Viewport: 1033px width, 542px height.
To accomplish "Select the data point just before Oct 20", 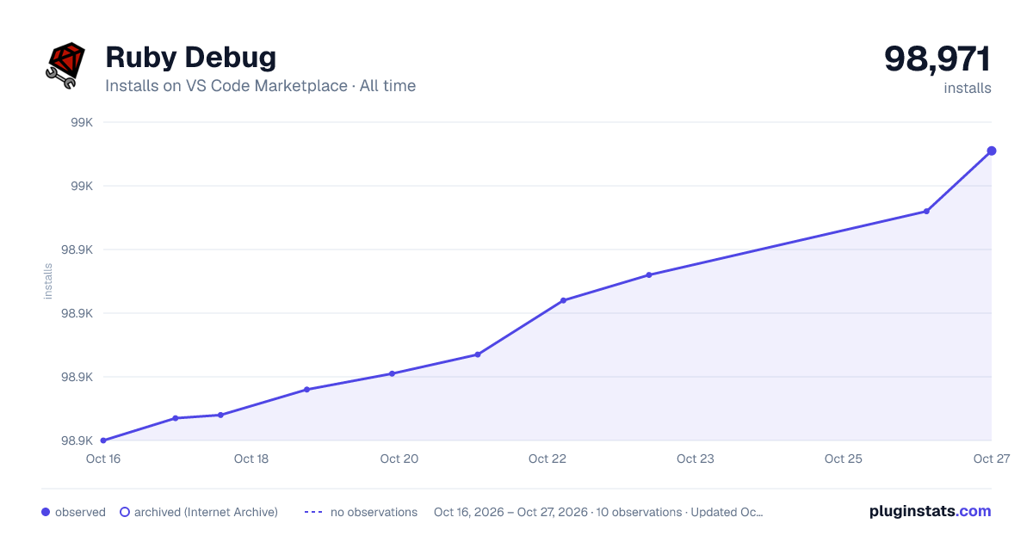I will pos(392,373).
